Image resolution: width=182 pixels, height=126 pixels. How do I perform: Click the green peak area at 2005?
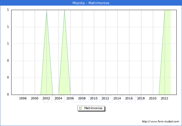[64, 70]
